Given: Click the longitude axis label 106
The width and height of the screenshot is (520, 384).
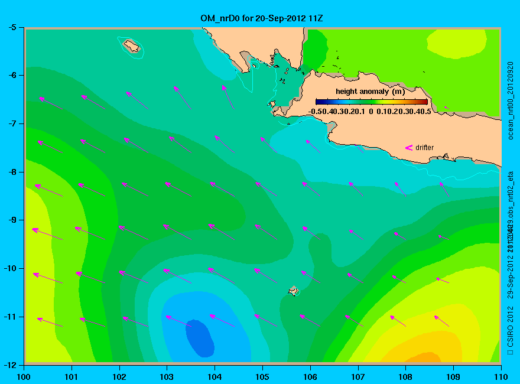Looking at the screenshot, I should (x=310, y=377).
